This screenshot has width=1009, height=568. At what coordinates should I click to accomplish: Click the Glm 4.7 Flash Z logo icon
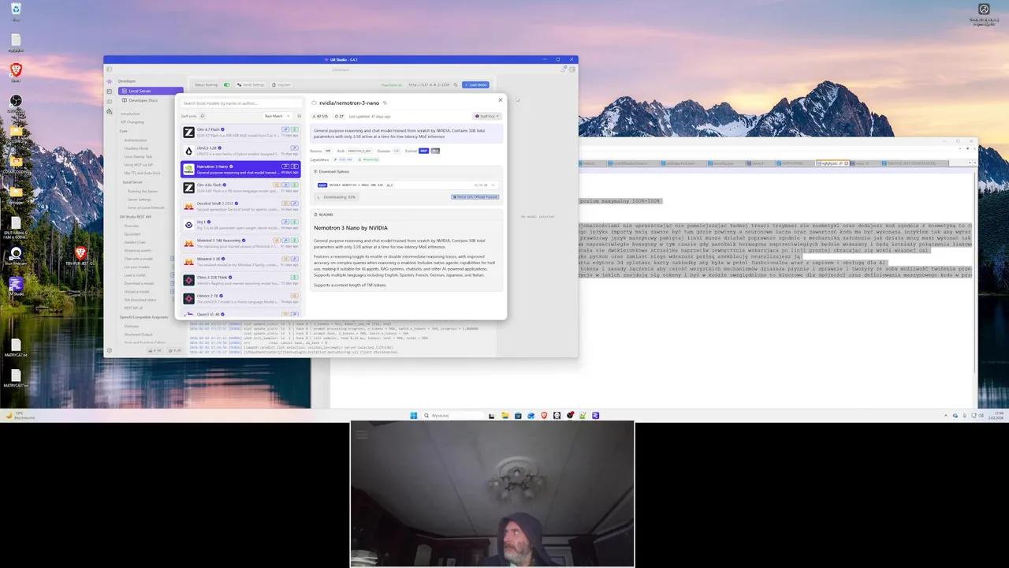click(189, 133)
